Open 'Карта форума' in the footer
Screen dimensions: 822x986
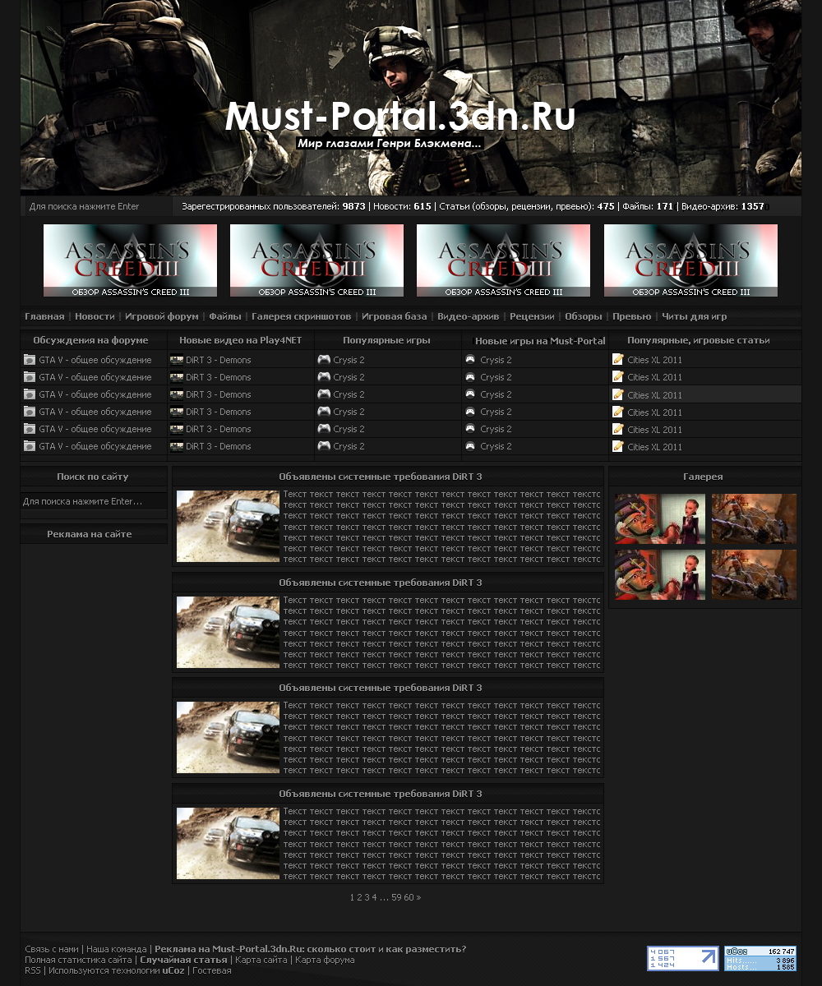[x=325, y=960]
